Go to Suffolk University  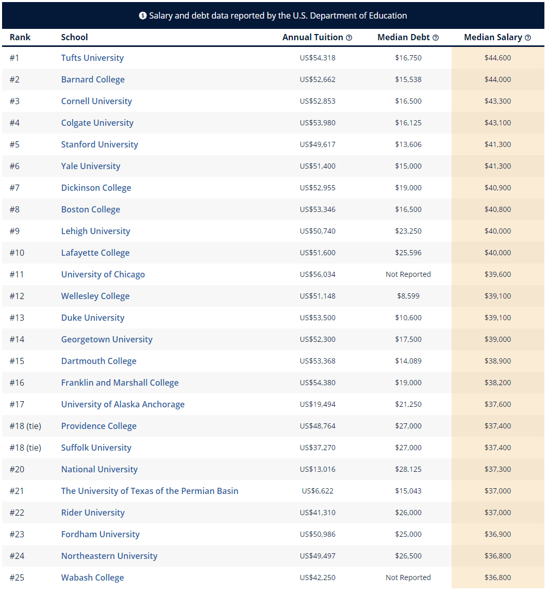tap(96, 448)
